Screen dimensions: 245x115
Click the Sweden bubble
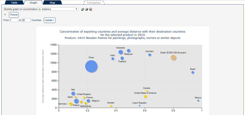111,106
